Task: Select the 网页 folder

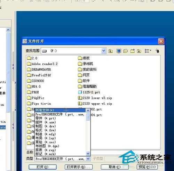Action: point(84,75)
